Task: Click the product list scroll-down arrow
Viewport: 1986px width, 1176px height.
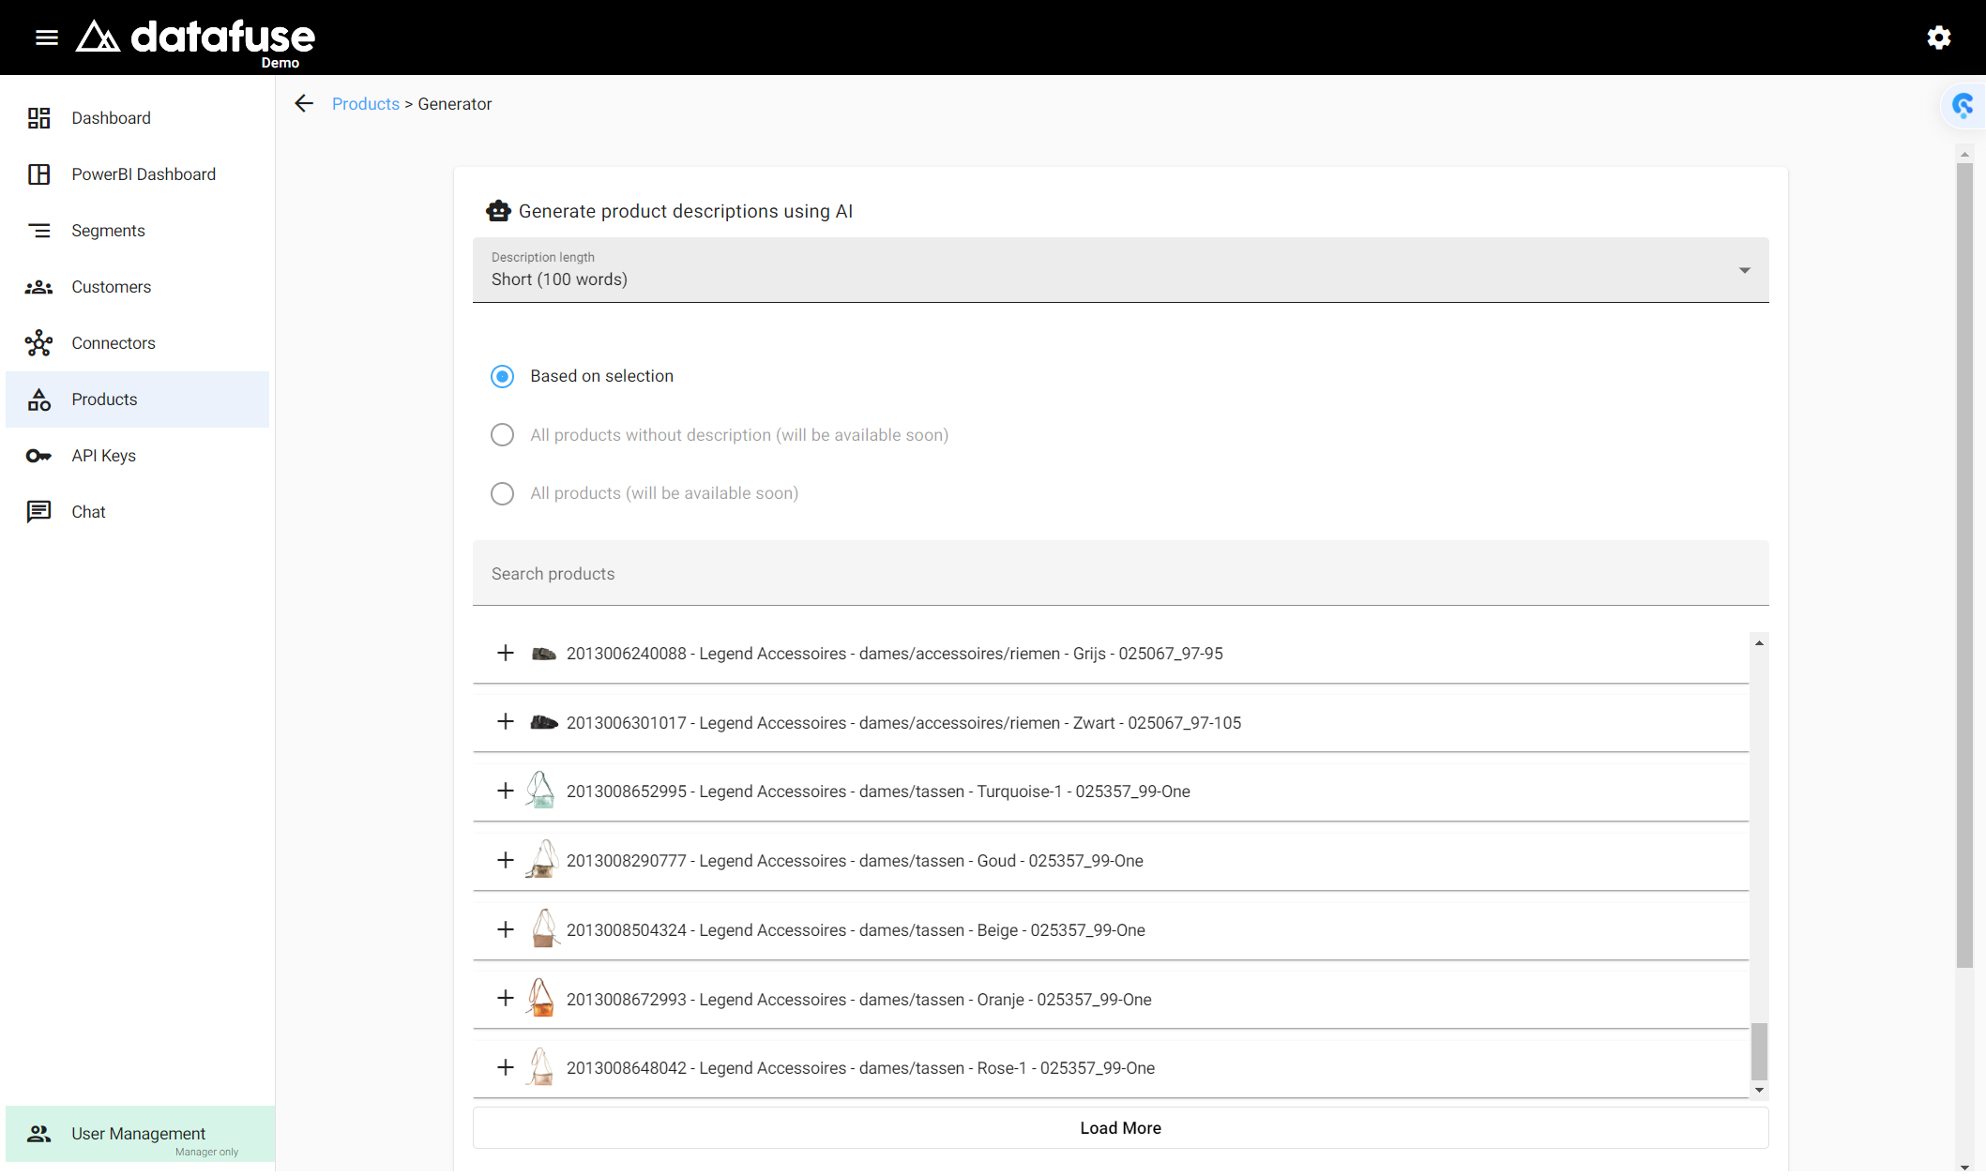Action: (x=1759, y=1091)
